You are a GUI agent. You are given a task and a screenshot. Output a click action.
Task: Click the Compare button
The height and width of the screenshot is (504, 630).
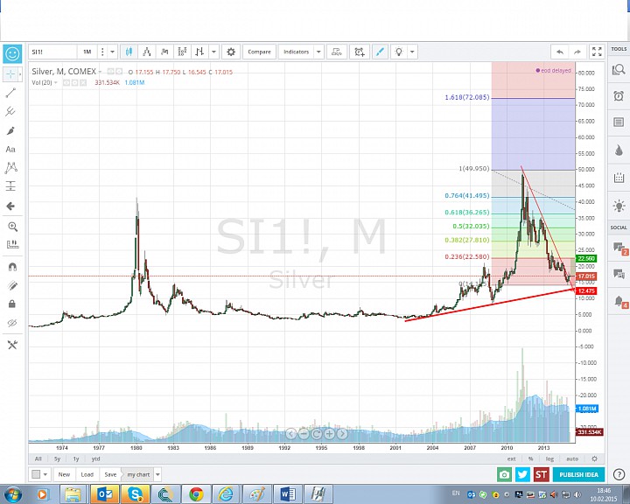click(259, 52)
